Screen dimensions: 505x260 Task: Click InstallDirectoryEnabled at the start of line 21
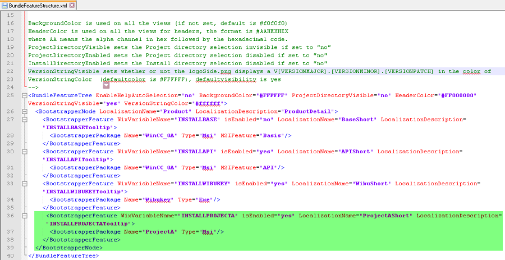(x=69, y=63)
